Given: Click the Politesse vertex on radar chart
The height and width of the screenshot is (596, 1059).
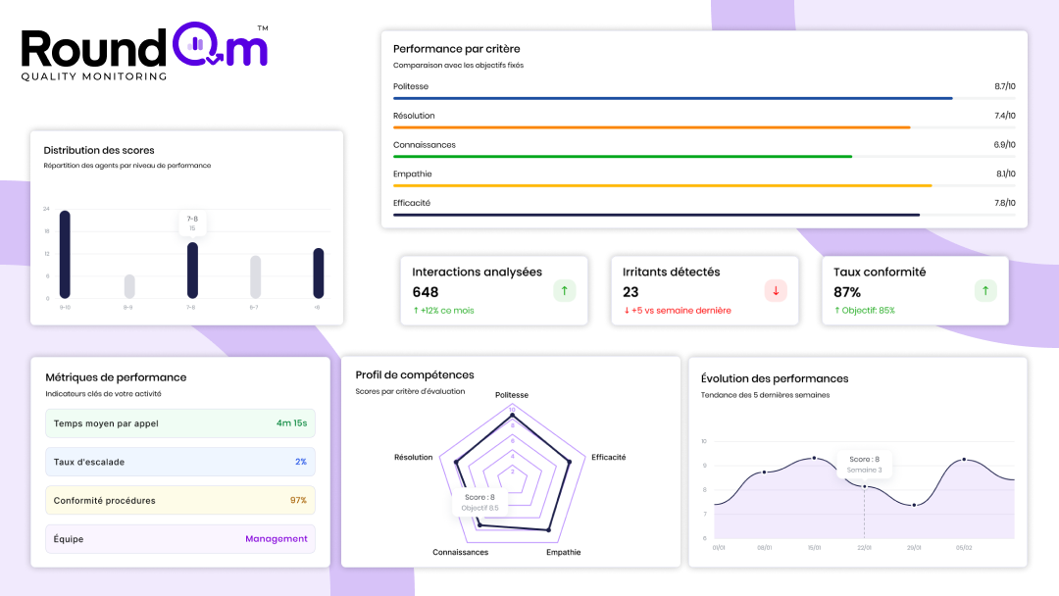Looking at the screenshot, I should [x=512, y=416].
